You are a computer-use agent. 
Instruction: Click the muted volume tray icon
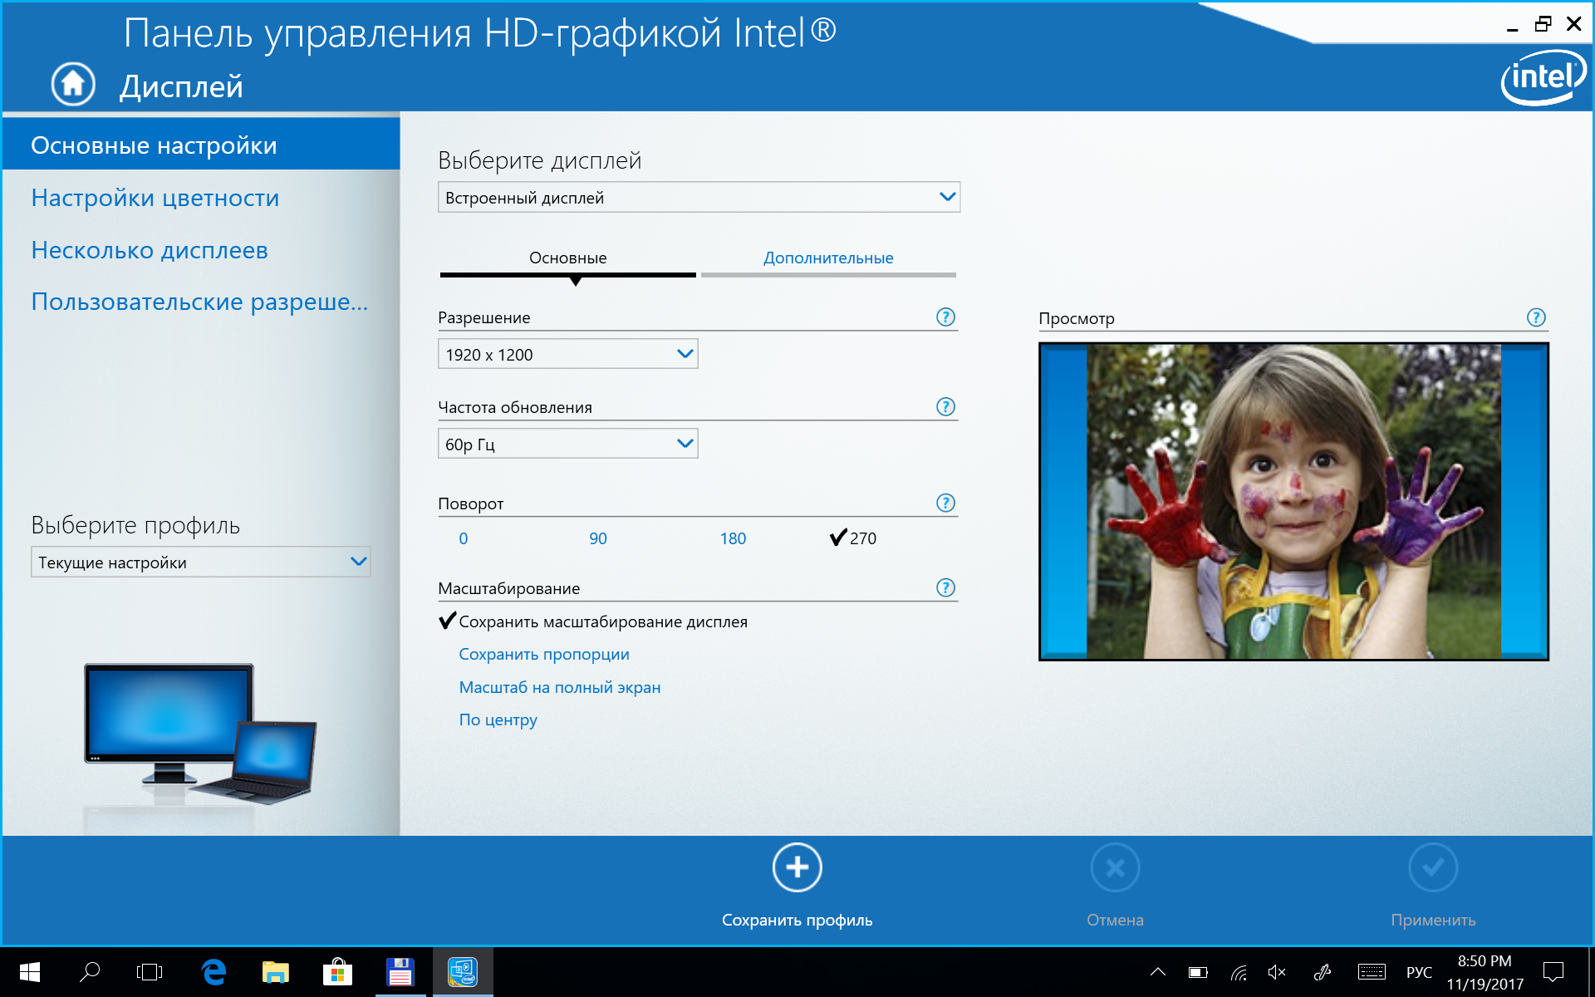click(1278, 972)
